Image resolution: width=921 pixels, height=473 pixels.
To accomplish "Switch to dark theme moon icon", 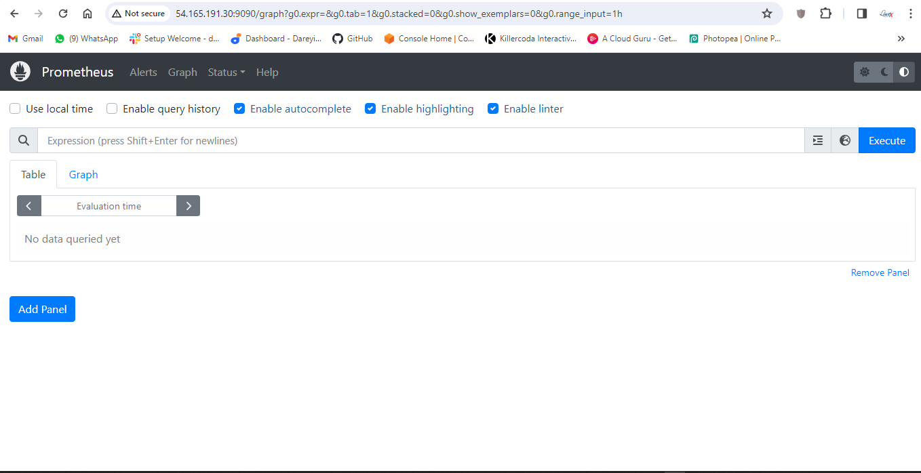I will point(884,72).
